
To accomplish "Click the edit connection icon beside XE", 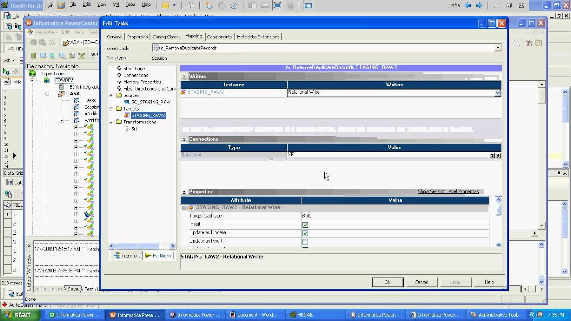I will 498,156.
